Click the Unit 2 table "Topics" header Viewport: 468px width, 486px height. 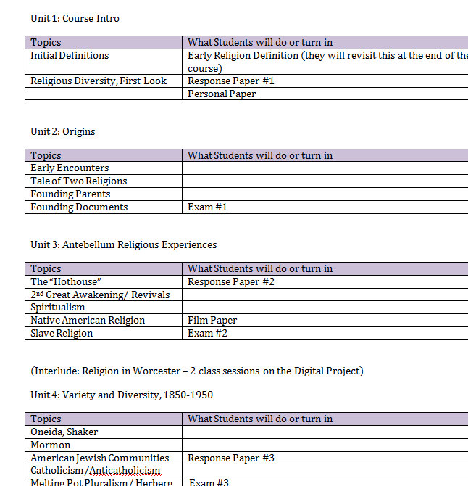(104, 155)
